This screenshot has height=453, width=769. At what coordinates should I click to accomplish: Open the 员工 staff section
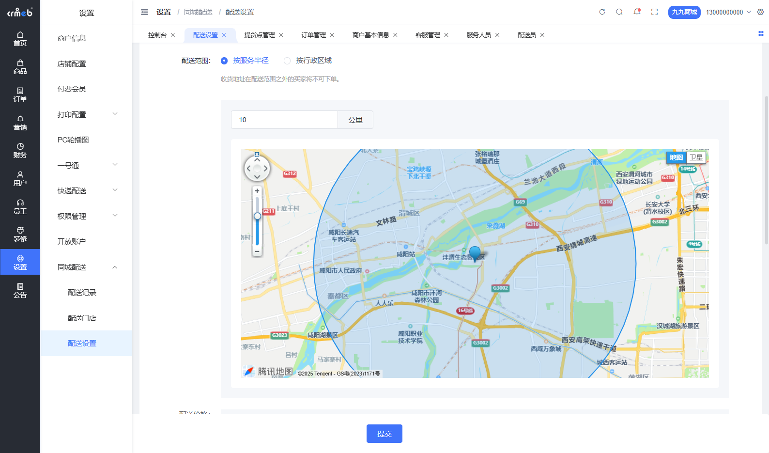pyautogui.click(x=20, y=207)
